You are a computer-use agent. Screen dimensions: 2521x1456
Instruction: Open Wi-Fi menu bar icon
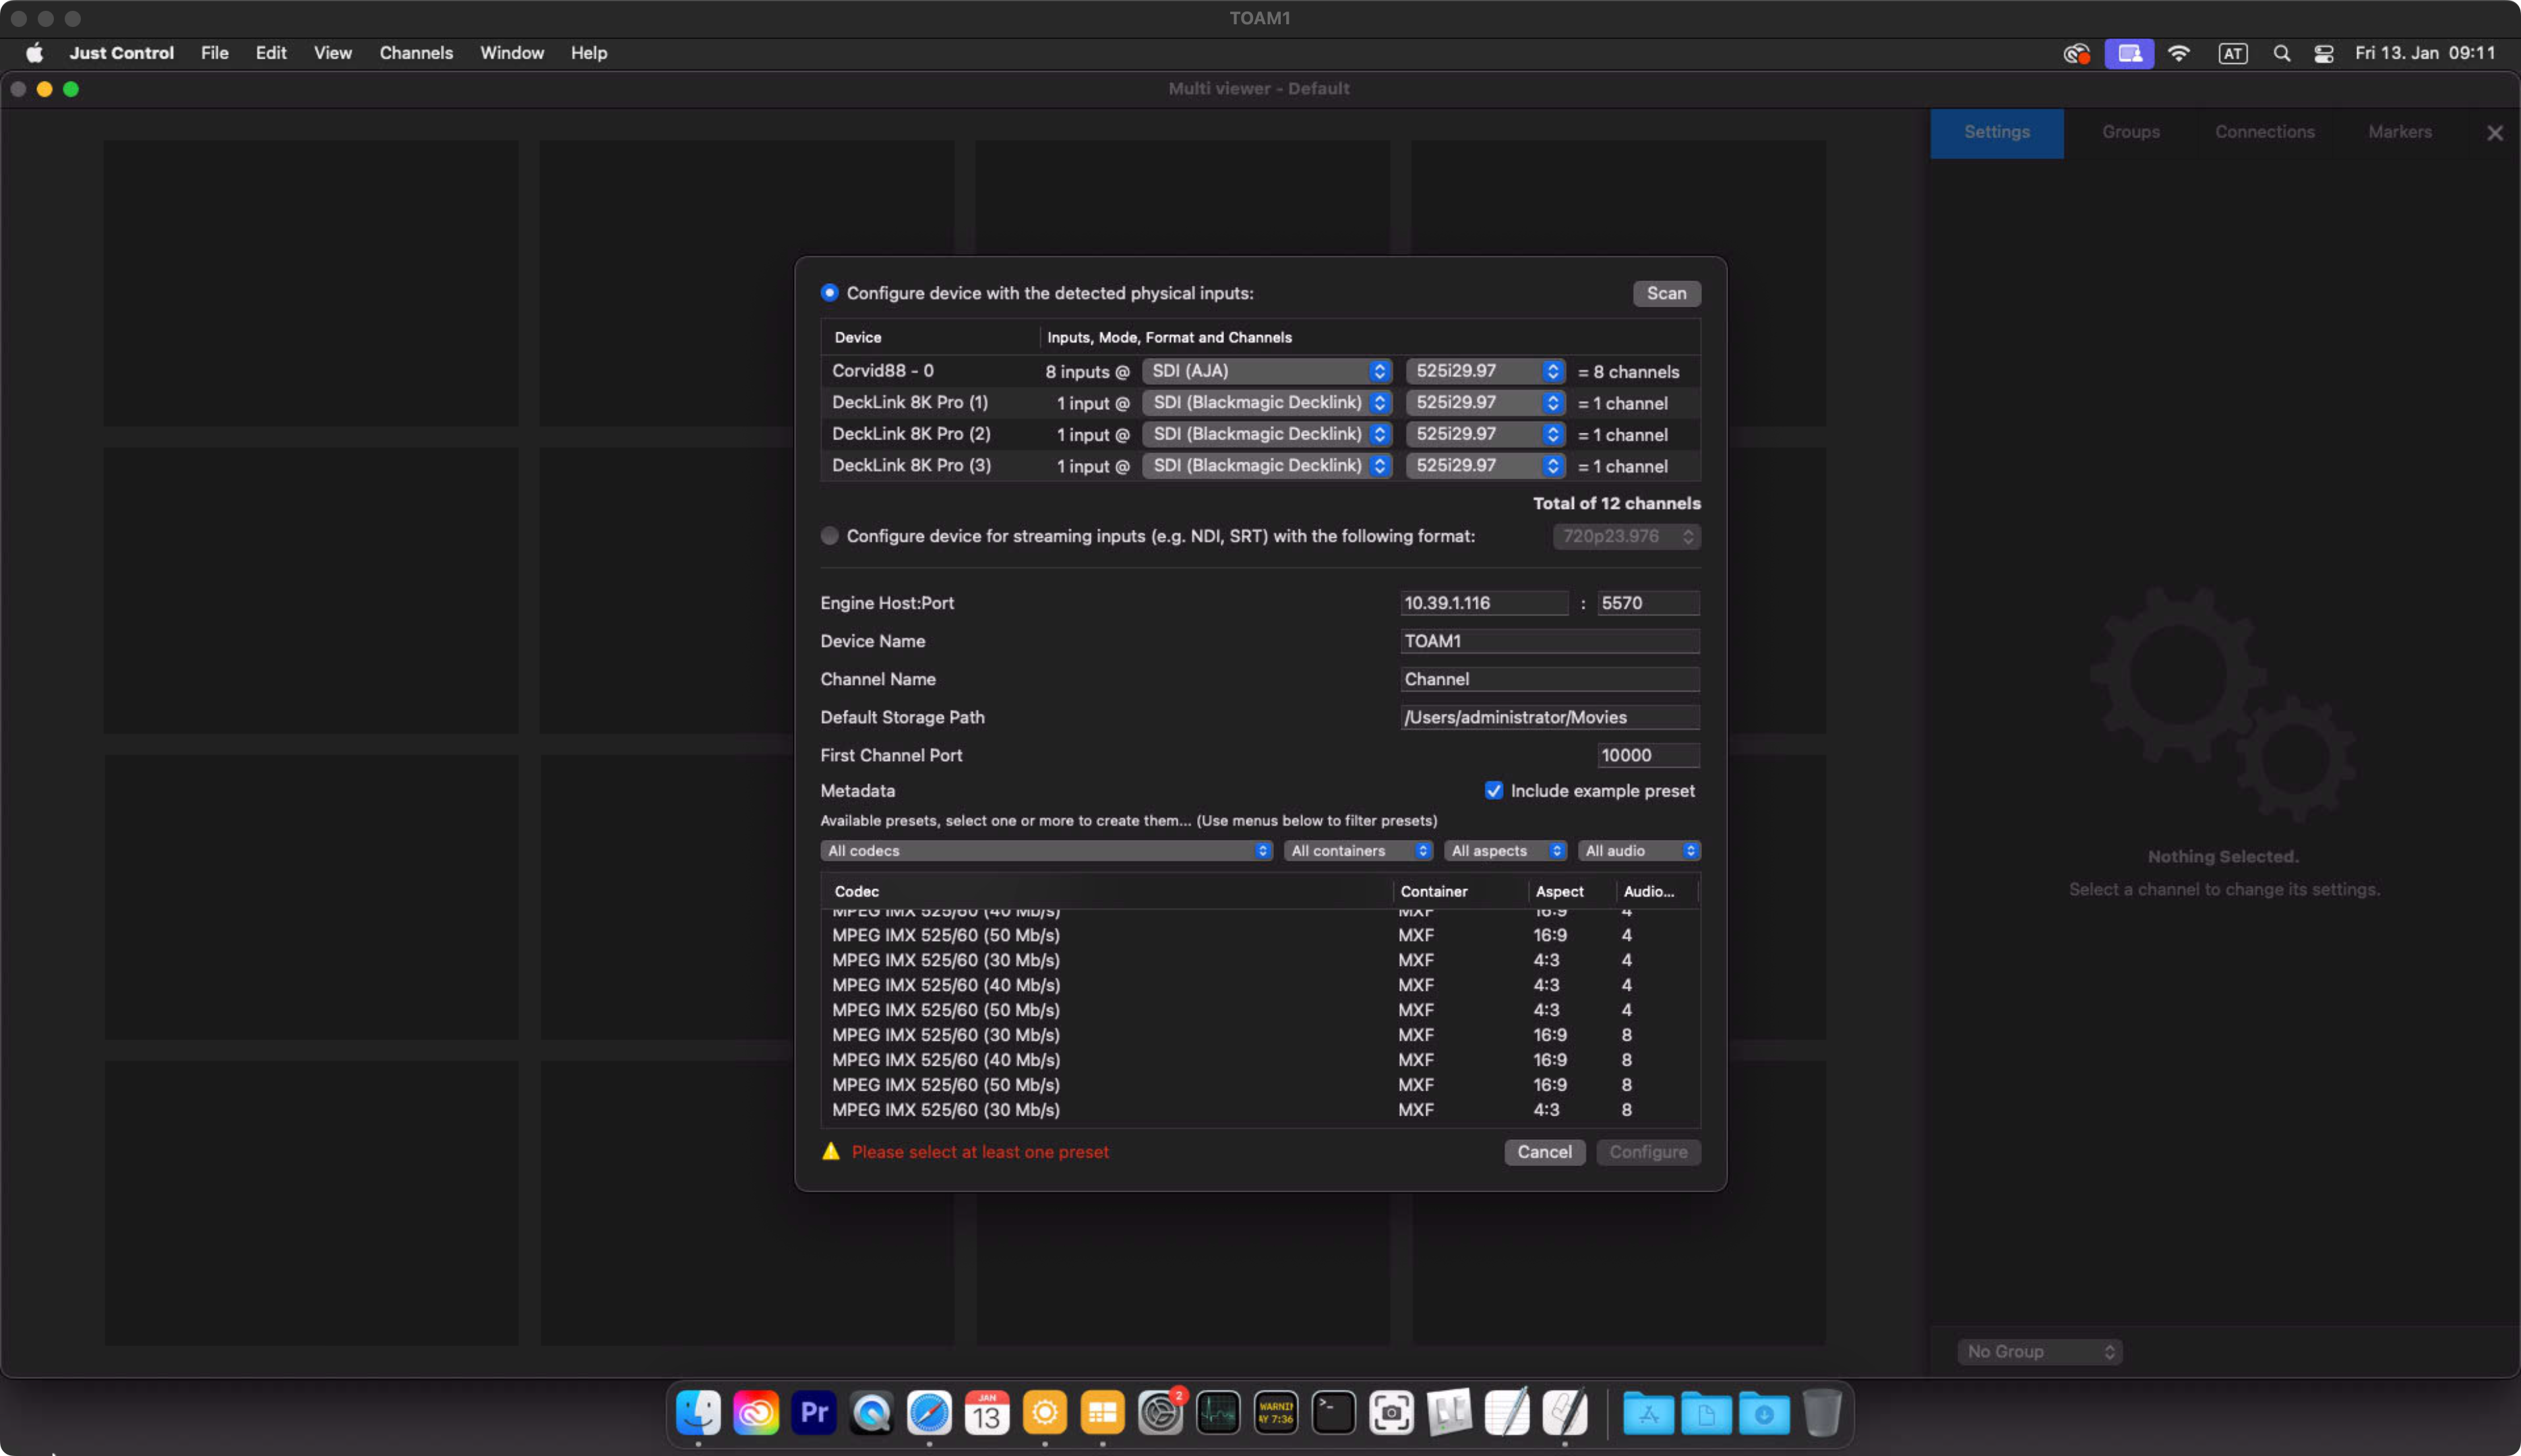2179,53
